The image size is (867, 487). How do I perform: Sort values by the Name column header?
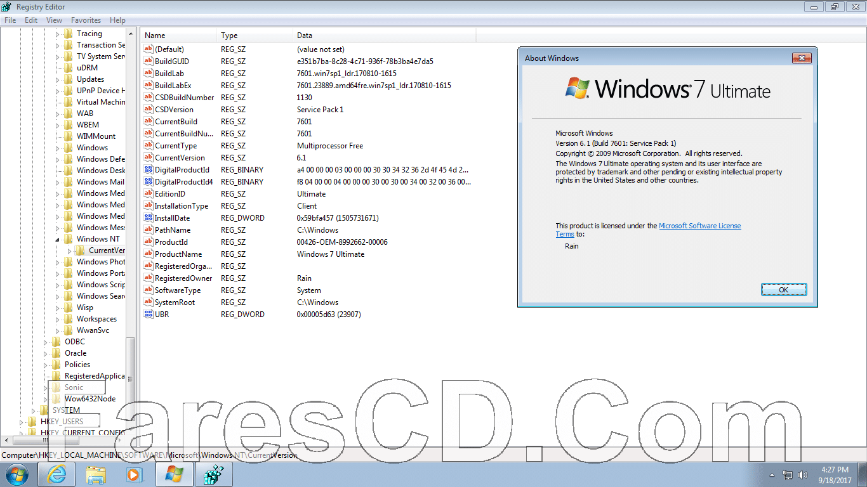tap(179, 36)
